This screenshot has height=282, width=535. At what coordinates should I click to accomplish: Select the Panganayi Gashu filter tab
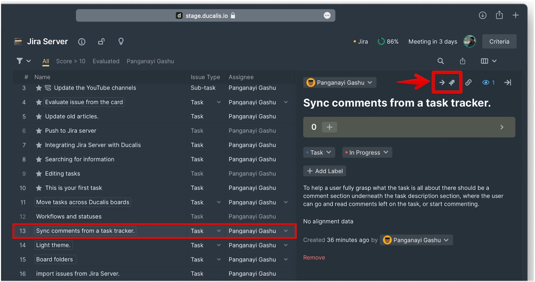coord(150,61)
